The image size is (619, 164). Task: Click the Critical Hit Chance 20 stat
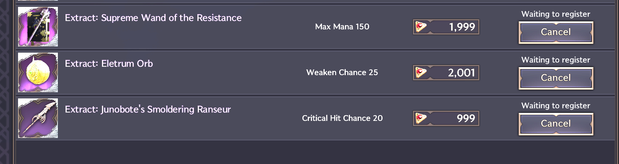(342, 118)
